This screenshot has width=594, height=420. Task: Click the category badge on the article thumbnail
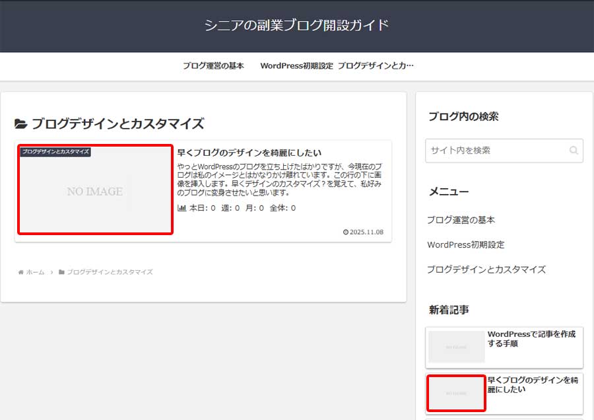tap(55, 151)
